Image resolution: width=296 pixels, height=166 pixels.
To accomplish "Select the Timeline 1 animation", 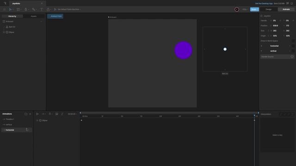I will [17, 119].
